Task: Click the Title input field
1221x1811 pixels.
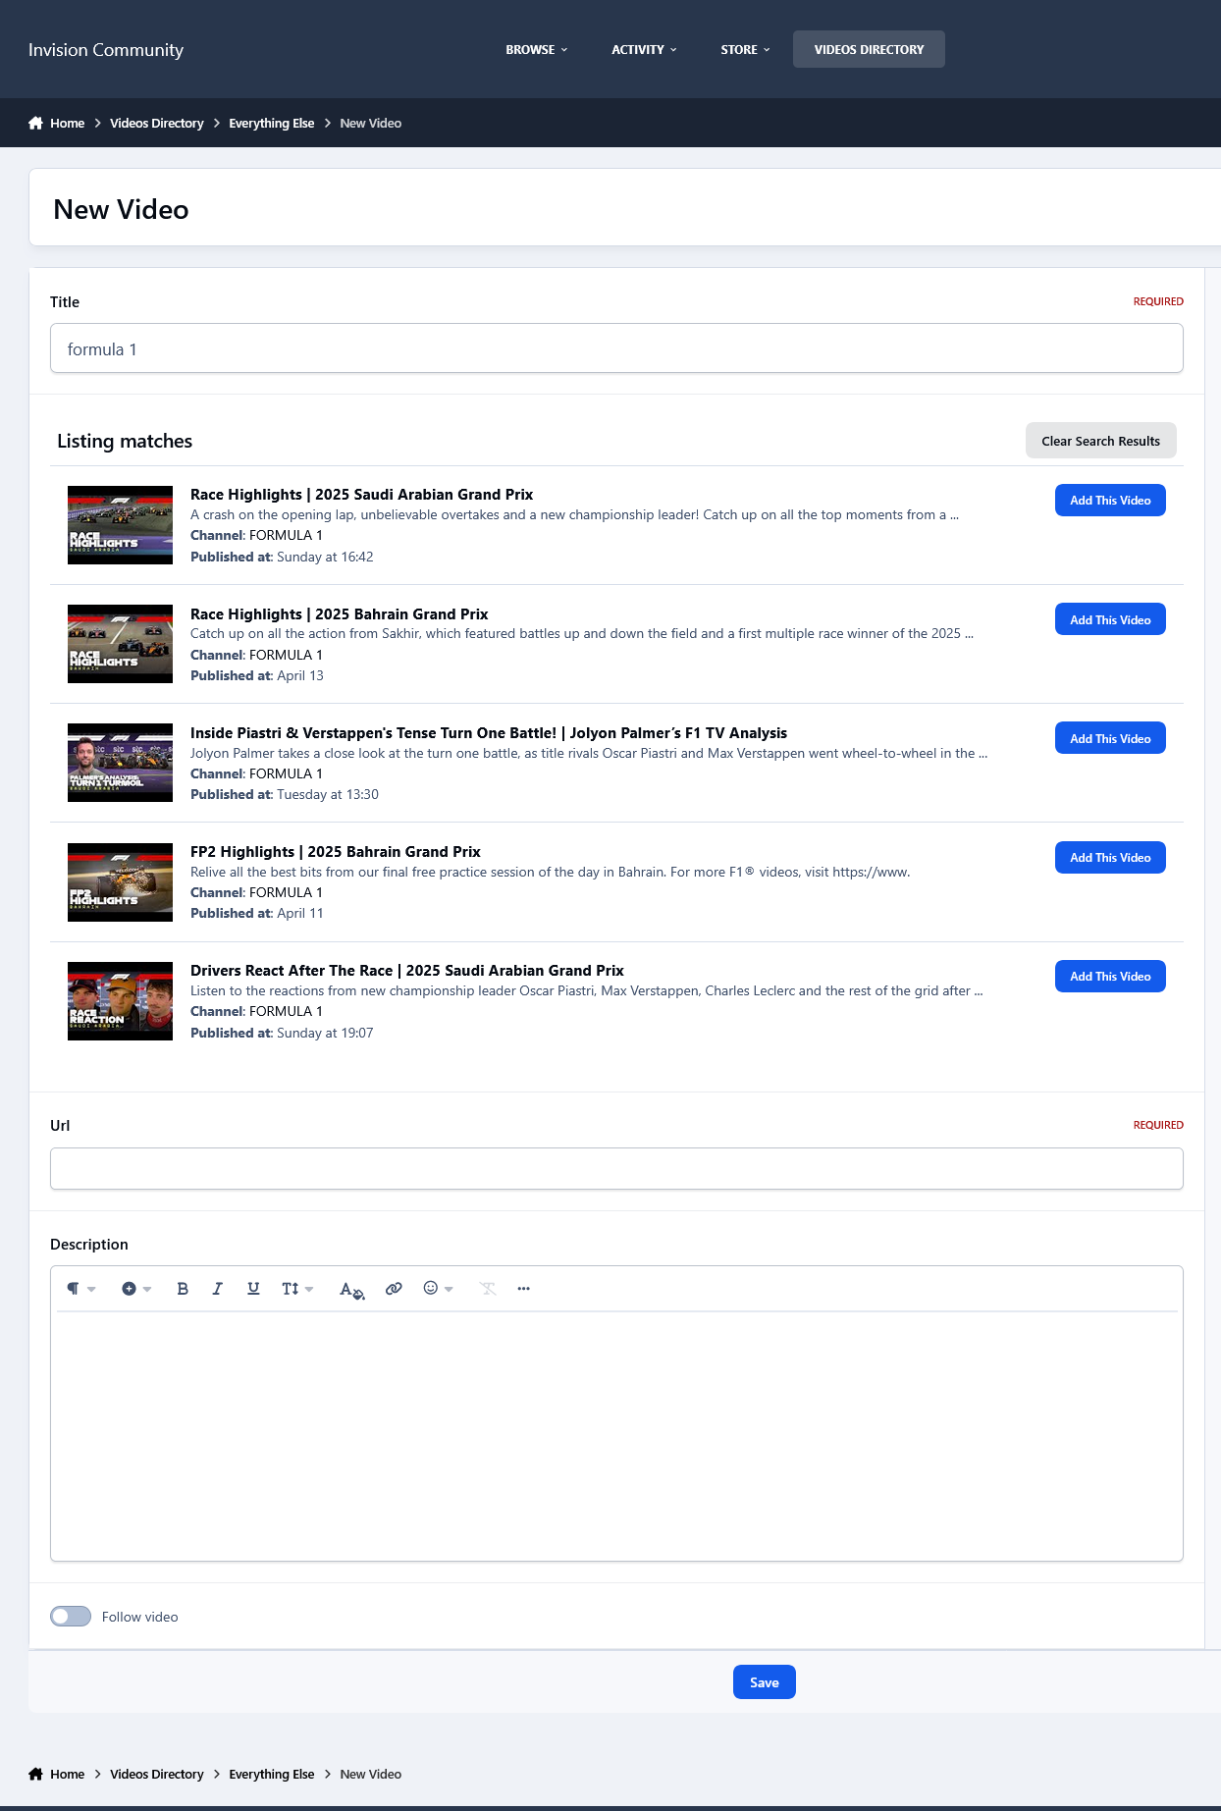Action: click(616, 348)
